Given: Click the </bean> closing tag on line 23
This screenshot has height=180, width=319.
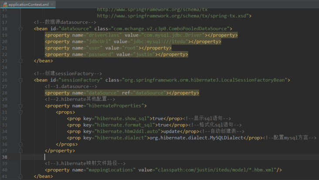Looking at the screenshot, I should coord(43,61).
